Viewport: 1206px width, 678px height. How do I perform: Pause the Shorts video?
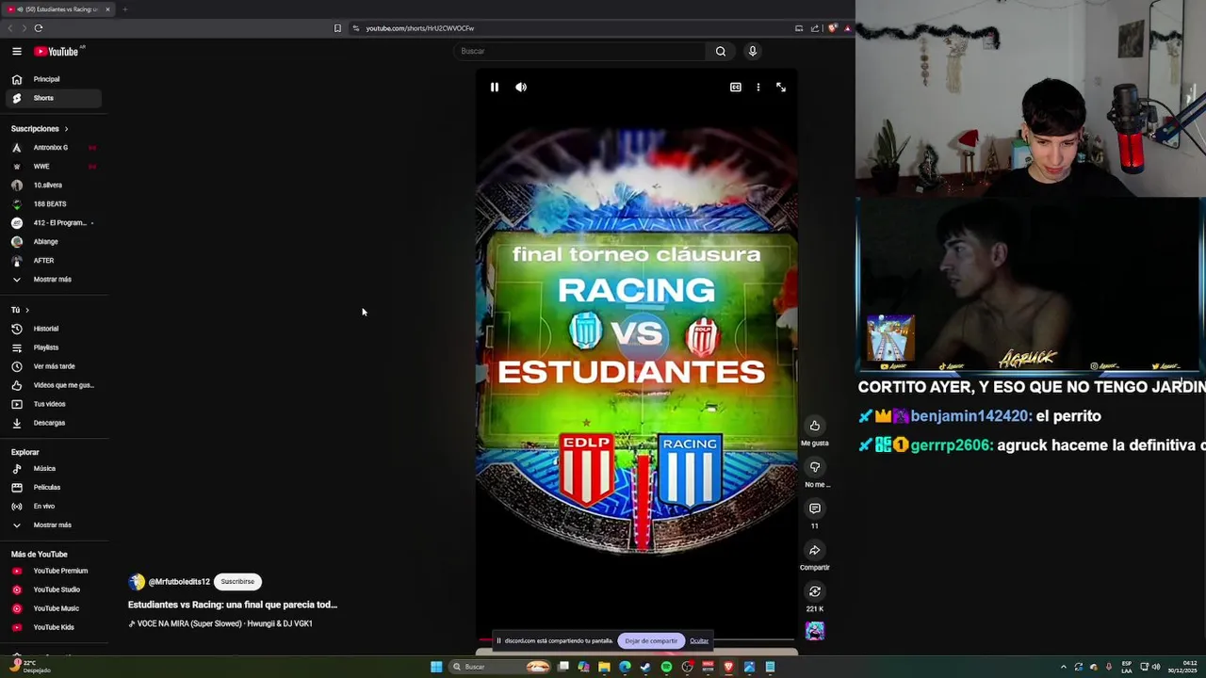click(495, 87)
